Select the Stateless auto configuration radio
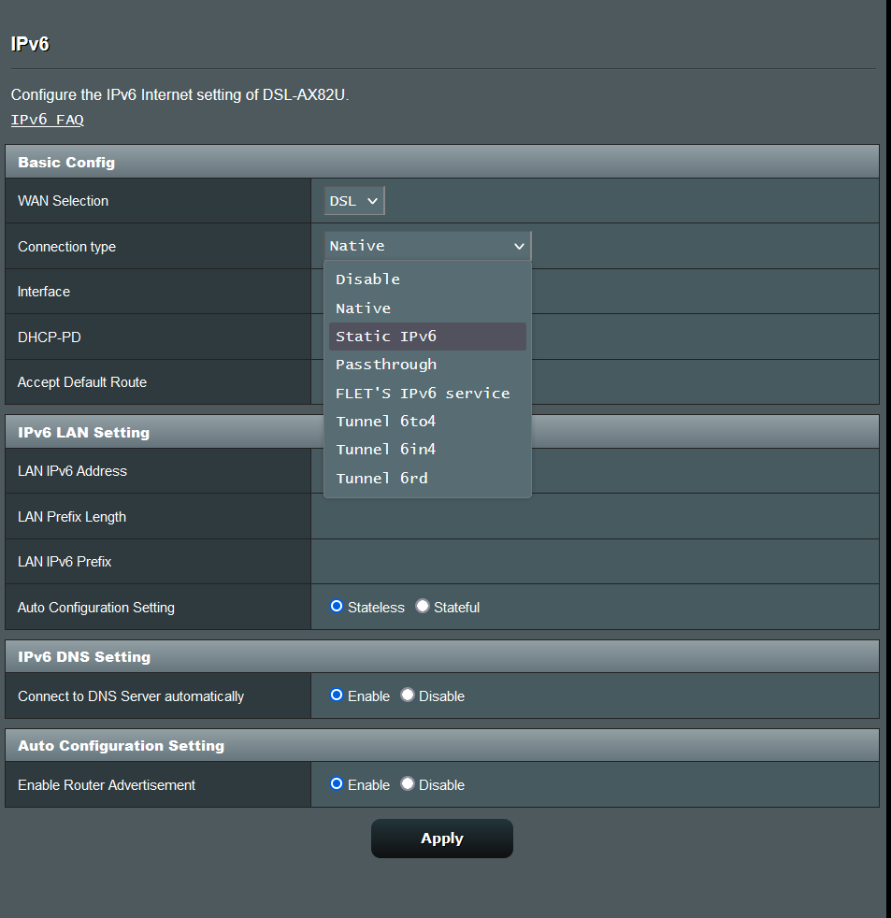 (336, 606)
